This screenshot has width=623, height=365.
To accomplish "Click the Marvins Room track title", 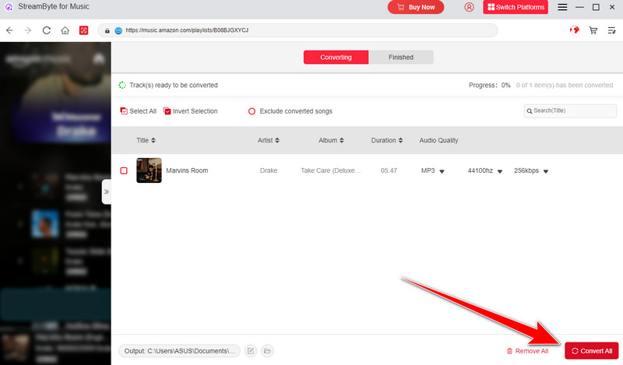I will 187,170.
